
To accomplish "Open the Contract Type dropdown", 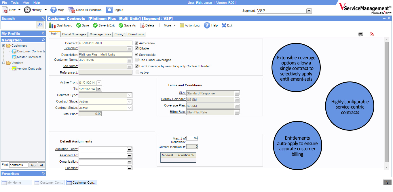I will (x=130, y=95).
